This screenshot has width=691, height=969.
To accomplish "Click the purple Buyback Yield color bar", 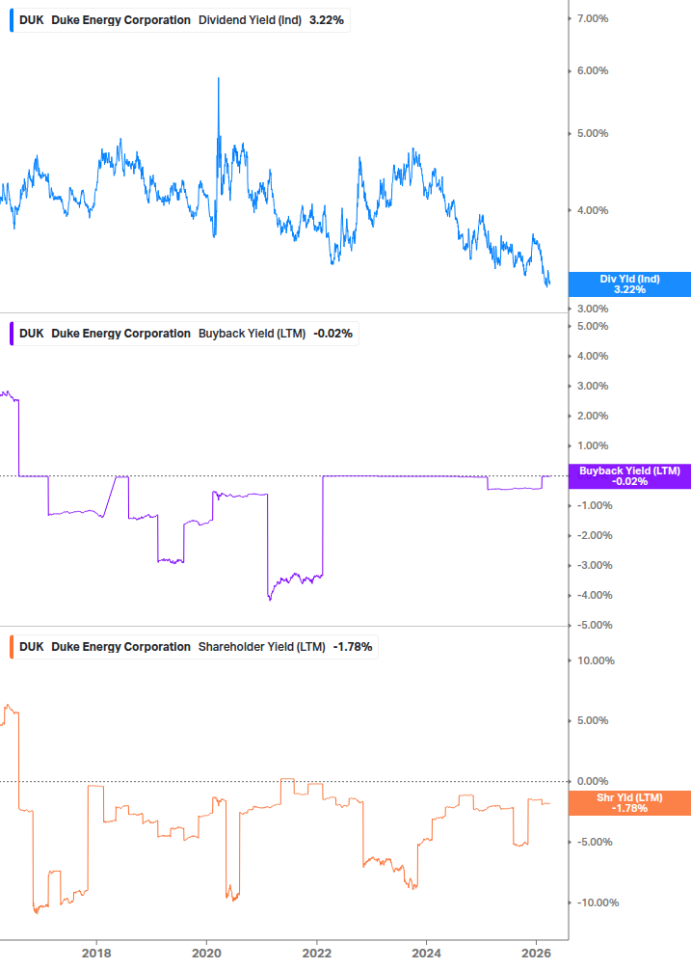I will (12, 333).
